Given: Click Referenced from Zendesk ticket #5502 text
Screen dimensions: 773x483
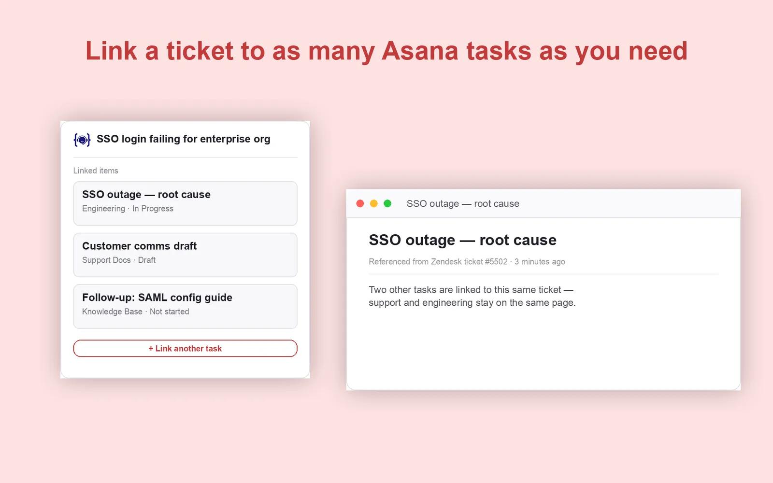Looking at the screenshot, I should click(x=438, y=261).
